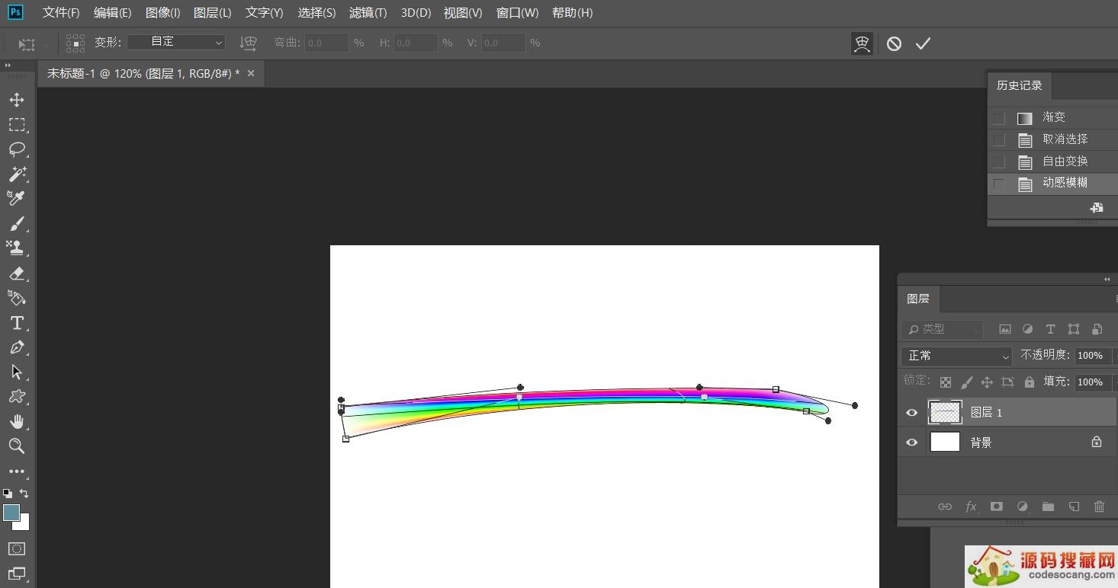
Task: Swap foreground and background colors
Action: click(24, 494)
